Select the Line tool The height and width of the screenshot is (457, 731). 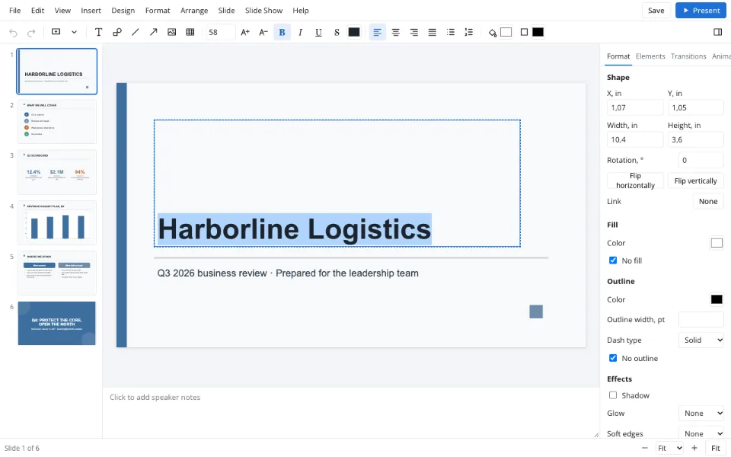(136, 32)
